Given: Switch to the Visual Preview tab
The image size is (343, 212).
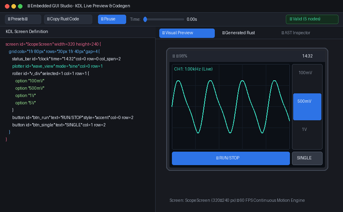Looking at the screenshot, I should tap(187, 33).
